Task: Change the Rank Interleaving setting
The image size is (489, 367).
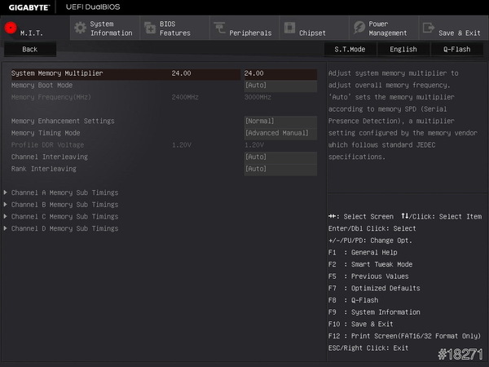Action: coord(280,169)
